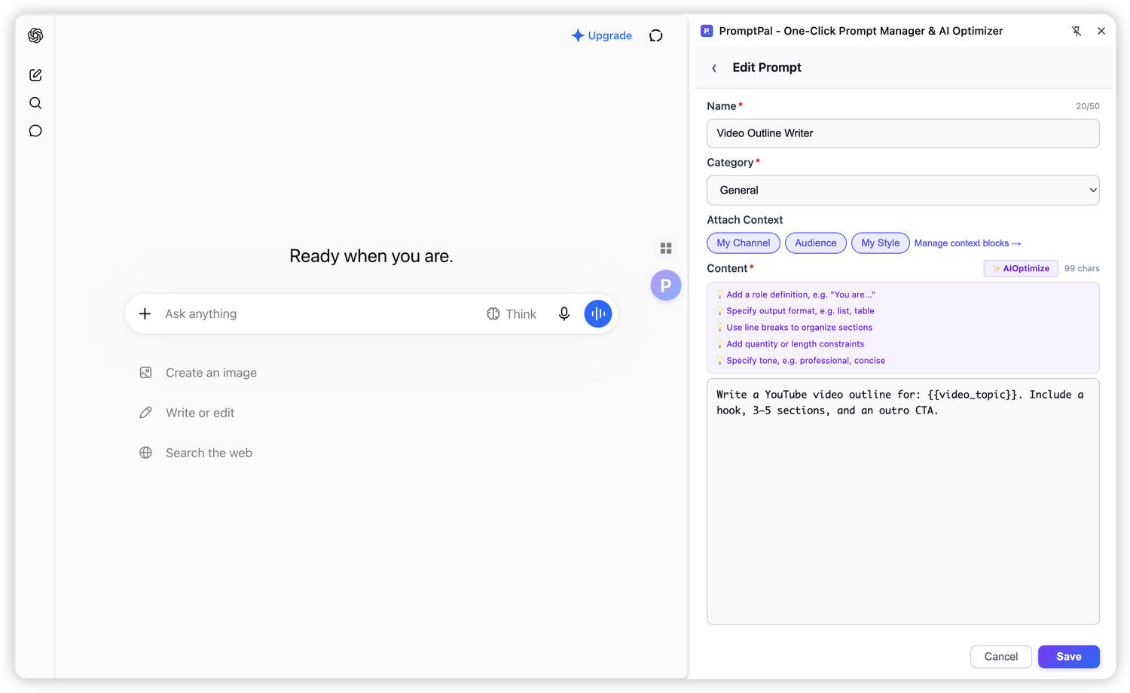Close the PromptPal side panel
The width and height of the screenshot is (1130, 693).
tap(1101, 31)
